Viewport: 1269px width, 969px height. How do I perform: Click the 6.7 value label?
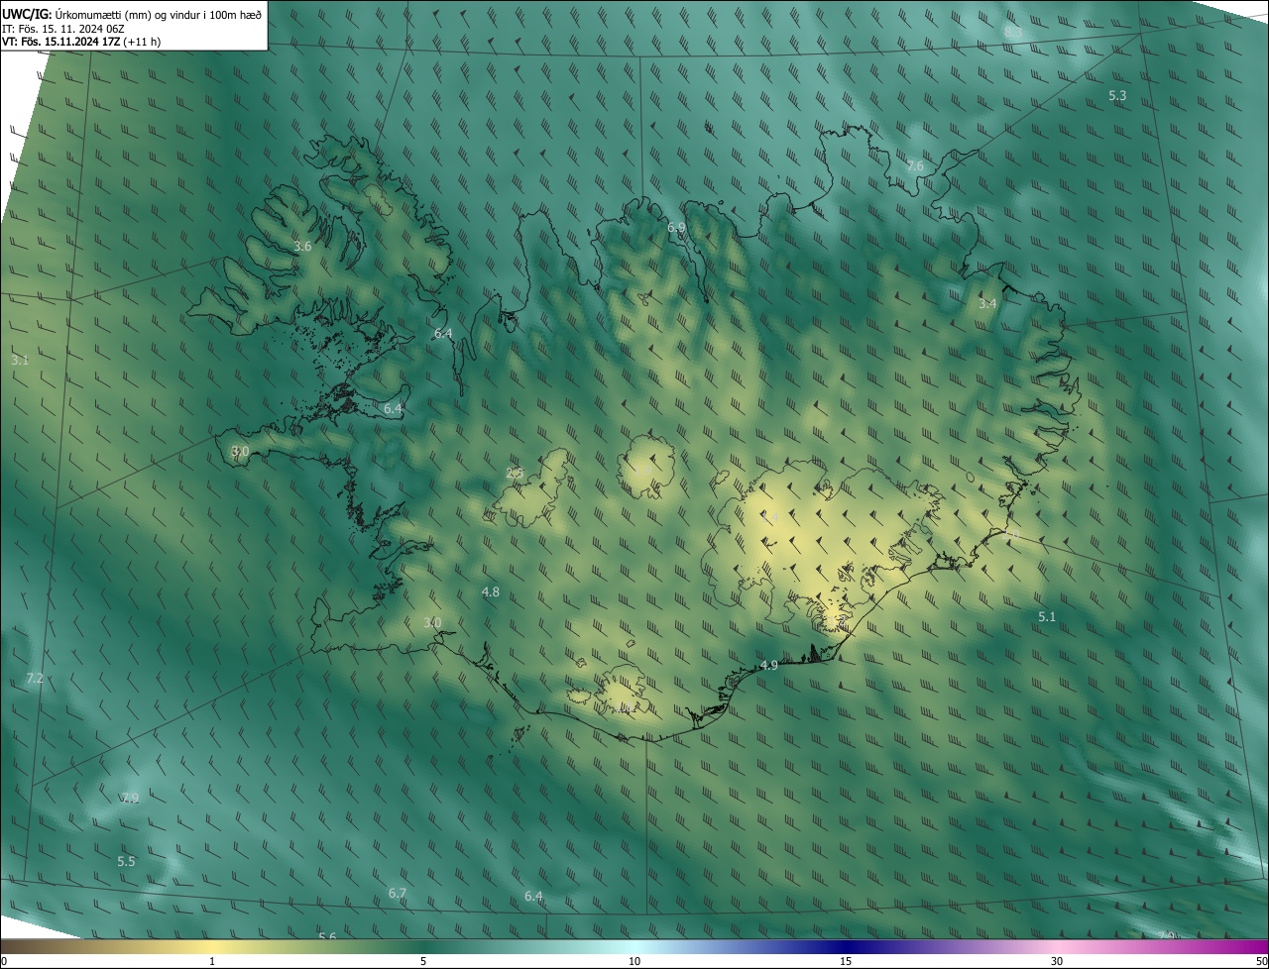click(x=398, y=894)
